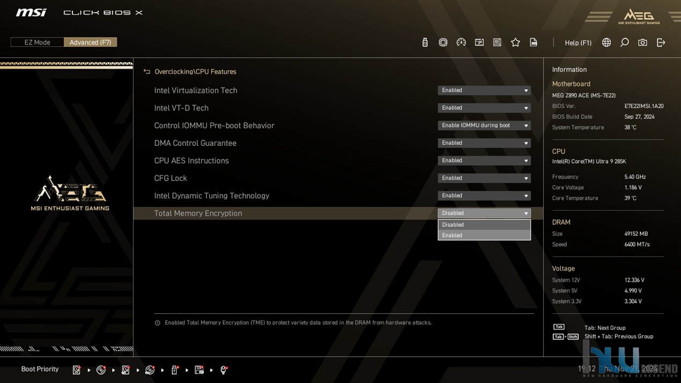This screenshot has width=681, height=383.
Task: Click the DRAM size value 49152 MB
Action: pyautogui.click(x=636, y=234)
